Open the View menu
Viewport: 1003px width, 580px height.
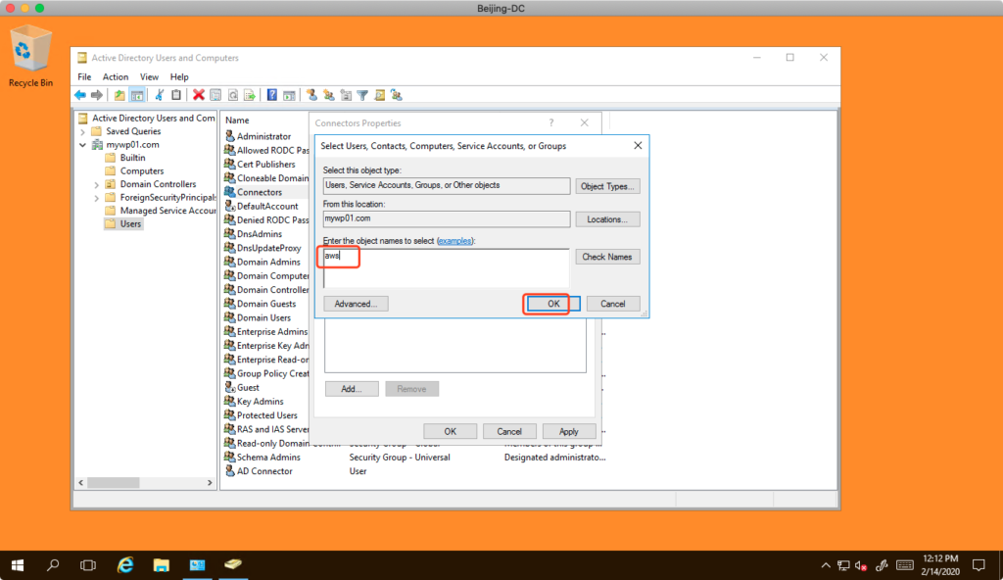click(149, 76)
